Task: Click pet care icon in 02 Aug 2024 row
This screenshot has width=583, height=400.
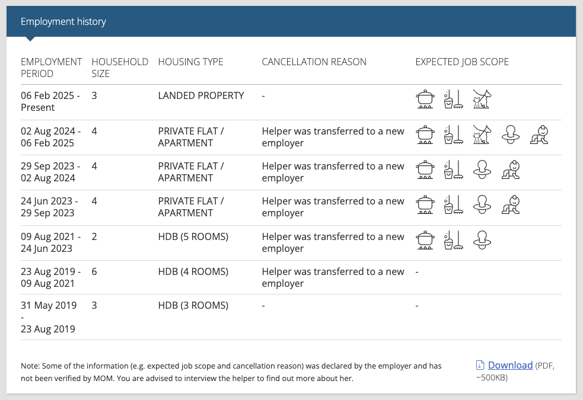Action: tap(482, 135)
